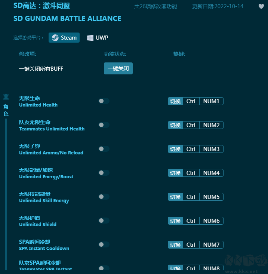
Task: Toggle Unlimited Skill Energy
Action: pos(104,197)
